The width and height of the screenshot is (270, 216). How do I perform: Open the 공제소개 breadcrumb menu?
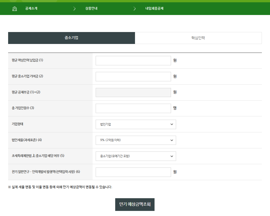coord(31,8)
